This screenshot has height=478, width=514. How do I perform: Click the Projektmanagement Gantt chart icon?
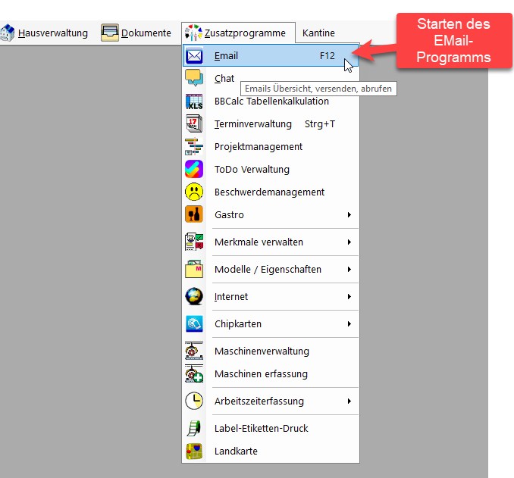[x=194, y=146]
